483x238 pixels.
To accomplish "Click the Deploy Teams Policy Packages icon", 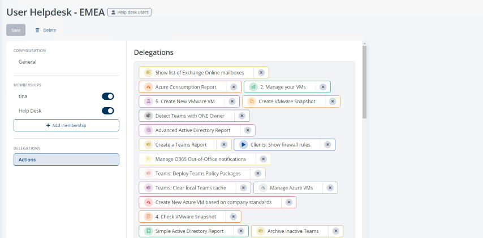I will [x=149, y=174].
